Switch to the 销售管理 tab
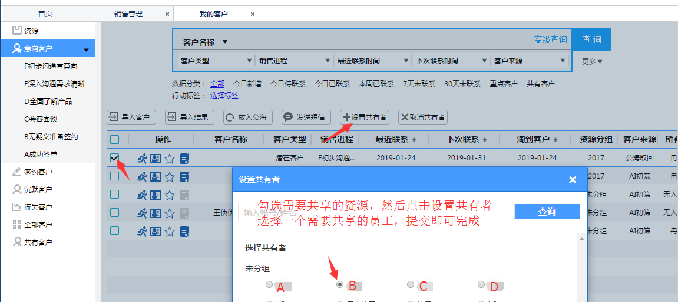 click(x=128, y=14)
